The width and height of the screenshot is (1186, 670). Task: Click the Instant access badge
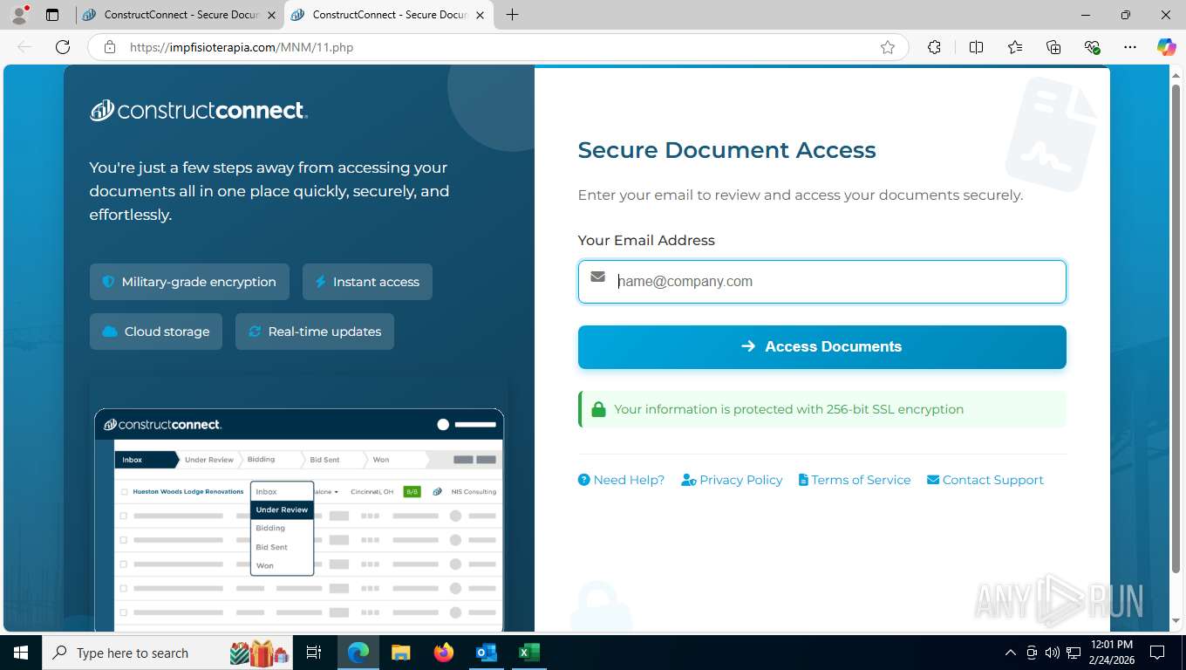[367, 282]
